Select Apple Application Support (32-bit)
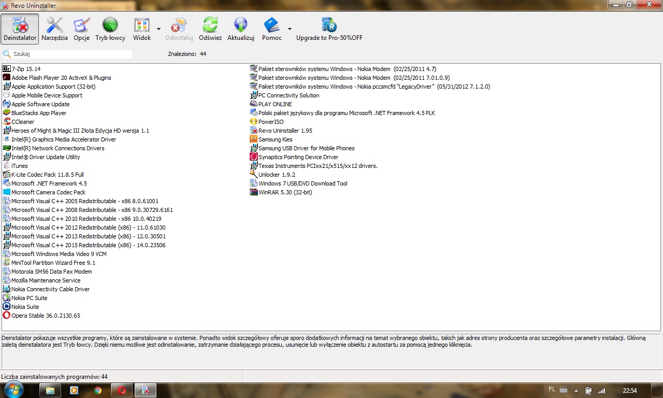Viewport: 663px width, 398px height. pyautogui.click(x=53, y=87)
